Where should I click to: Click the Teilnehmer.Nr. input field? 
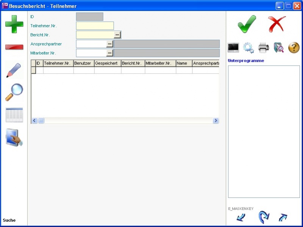click(x=95, y=26)
